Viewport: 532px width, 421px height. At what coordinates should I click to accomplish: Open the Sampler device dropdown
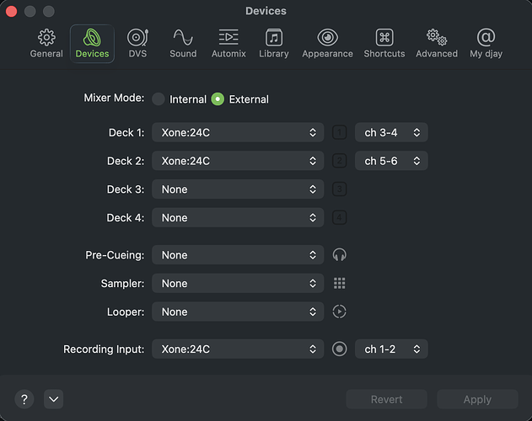point(238,284)
